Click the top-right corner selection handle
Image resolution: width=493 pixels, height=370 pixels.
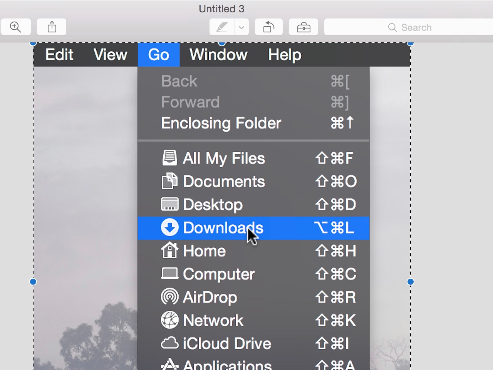pyautogui.click(x=411, y=43)
